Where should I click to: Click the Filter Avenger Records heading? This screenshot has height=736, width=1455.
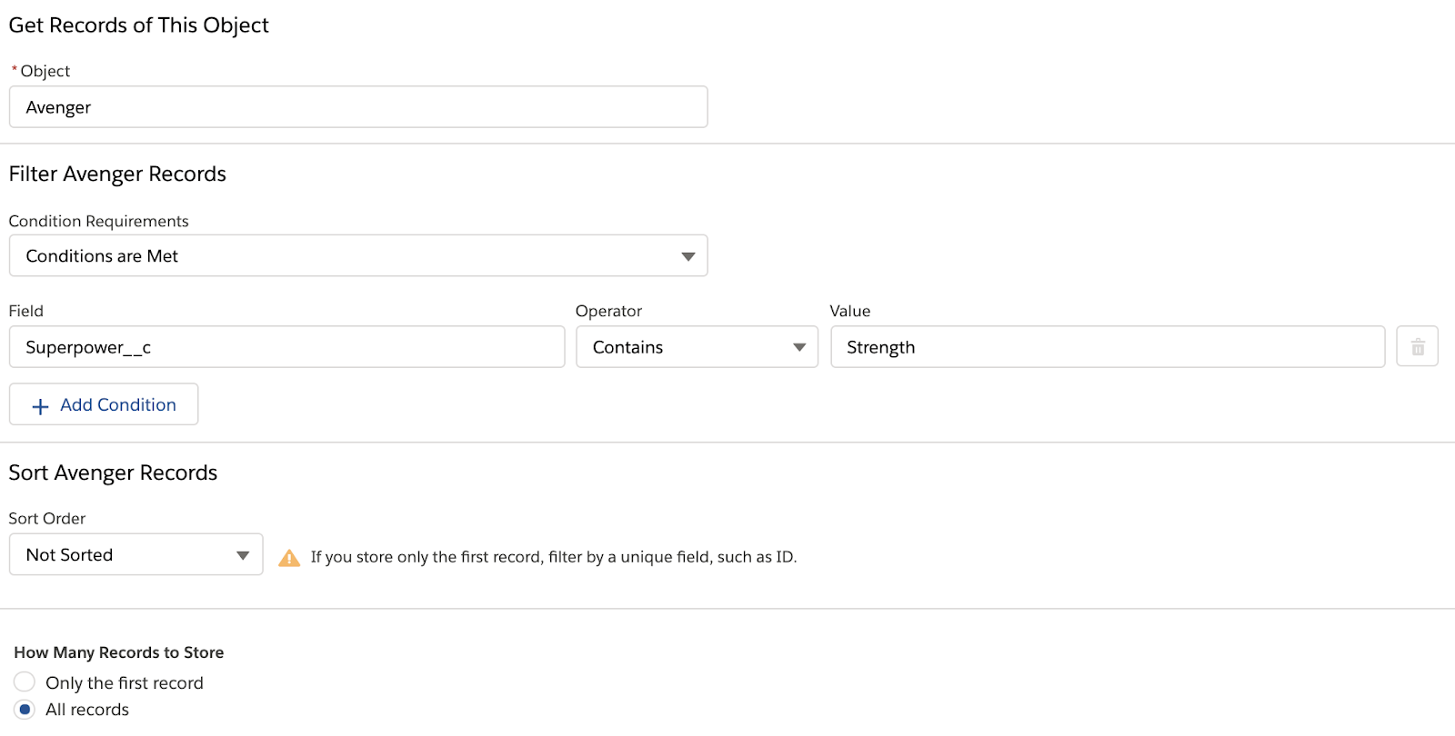pyautogui.click(x=117, y=174)
